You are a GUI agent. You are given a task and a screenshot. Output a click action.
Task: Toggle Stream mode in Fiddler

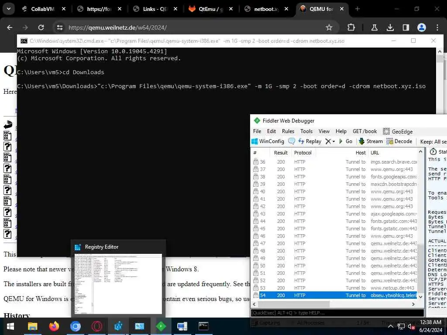[371, 141]
